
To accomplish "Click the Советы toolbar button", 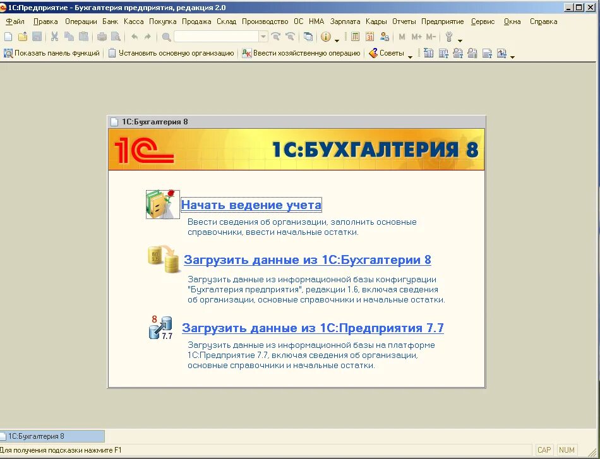I will pos(387,53).
